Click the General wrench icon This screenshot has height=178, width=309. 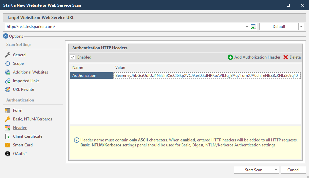click(8, 55)
